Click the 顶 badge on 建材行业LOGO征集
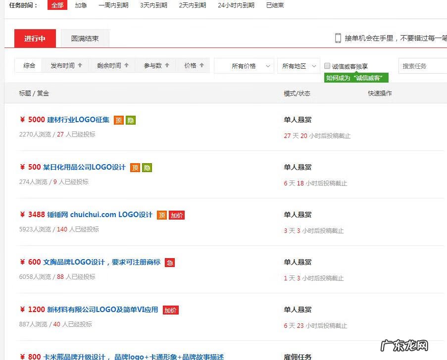 (x=119, y=120)
